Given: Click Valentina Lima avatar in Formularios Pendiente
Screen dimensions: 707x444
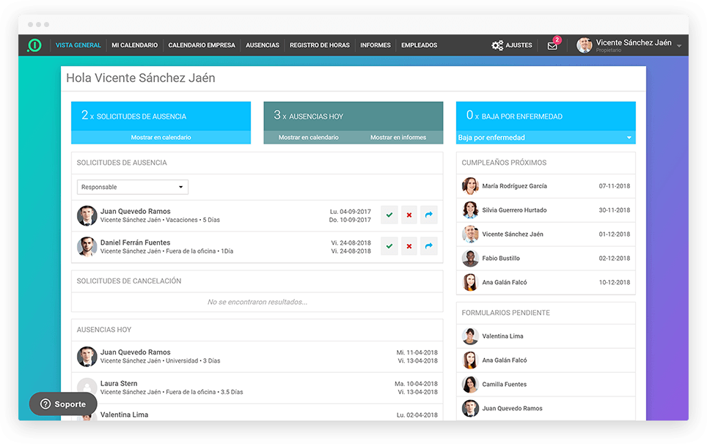Looking at the screenshot, I should pos(470,336).
